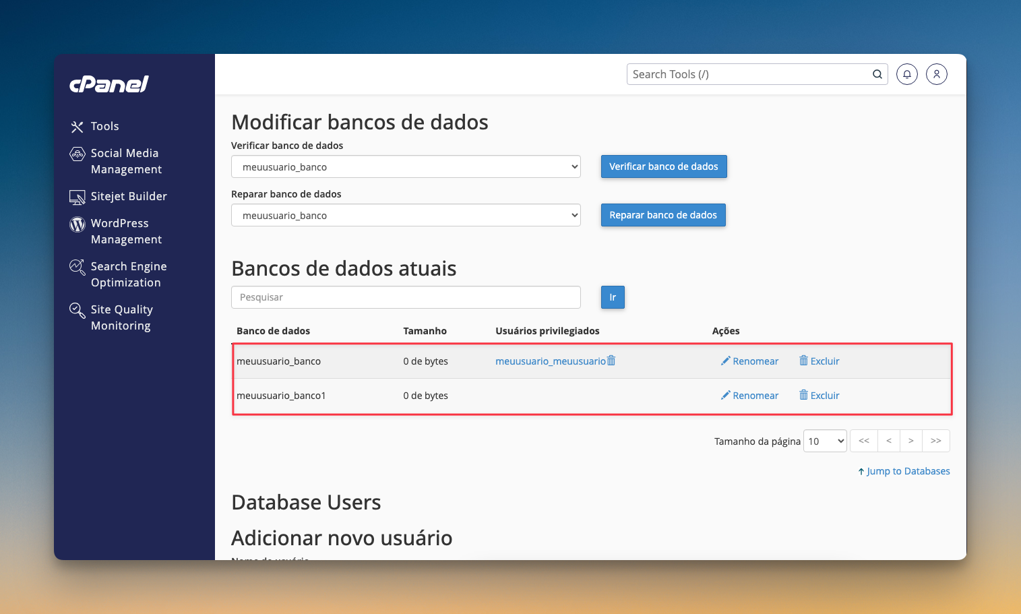
Task: Expand the Verificar banco de dados dropdown
Action: tap(406, 166)
